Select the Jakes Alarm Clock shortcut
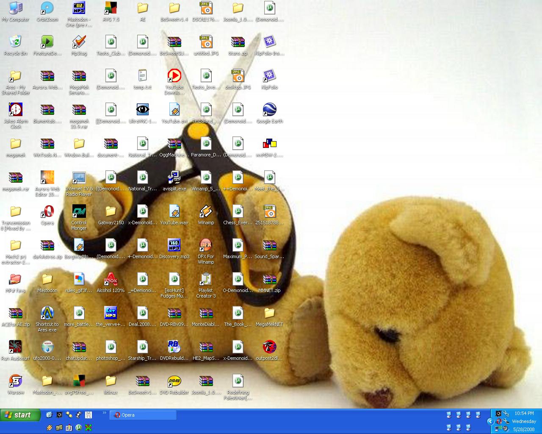This screenshot has height=434, width=542. coord(16,110)
